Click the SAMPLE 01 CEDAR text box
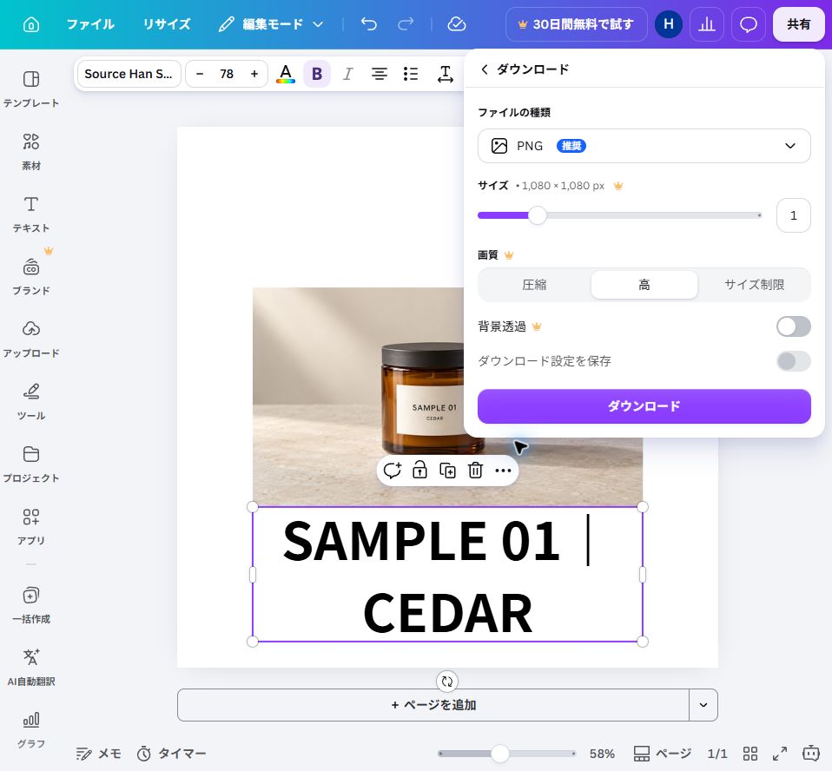This screenshot has width=832, height=771. pyautogui.click(x=447, y=575)
